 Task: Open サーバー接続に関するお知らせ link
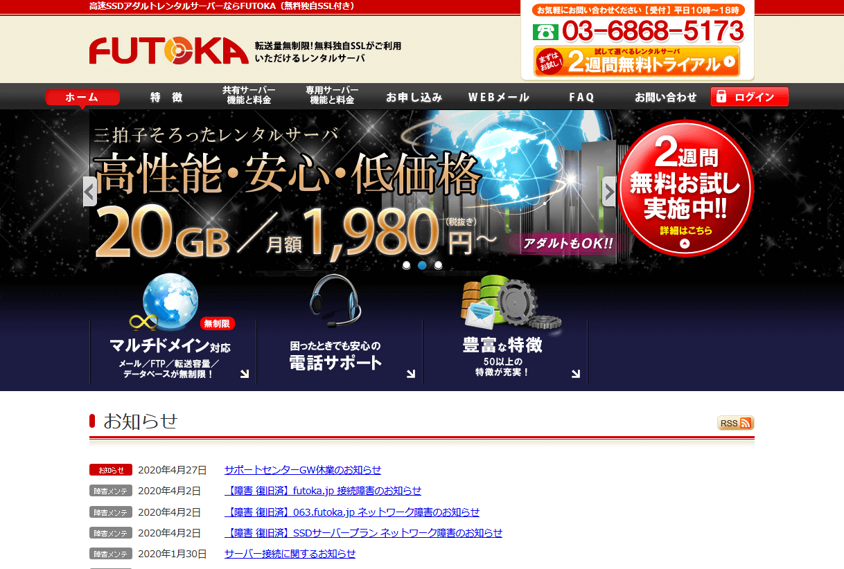290,554
